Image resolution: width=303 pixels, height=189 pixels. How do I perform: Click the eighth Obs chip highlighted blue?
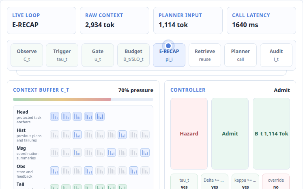point(134,171)
